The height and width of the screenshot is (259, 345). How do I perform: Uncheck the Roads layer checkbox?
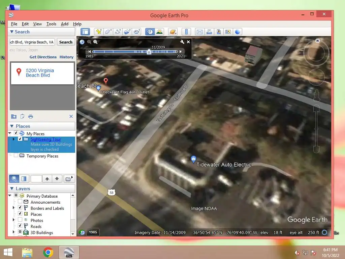[20, 226]
